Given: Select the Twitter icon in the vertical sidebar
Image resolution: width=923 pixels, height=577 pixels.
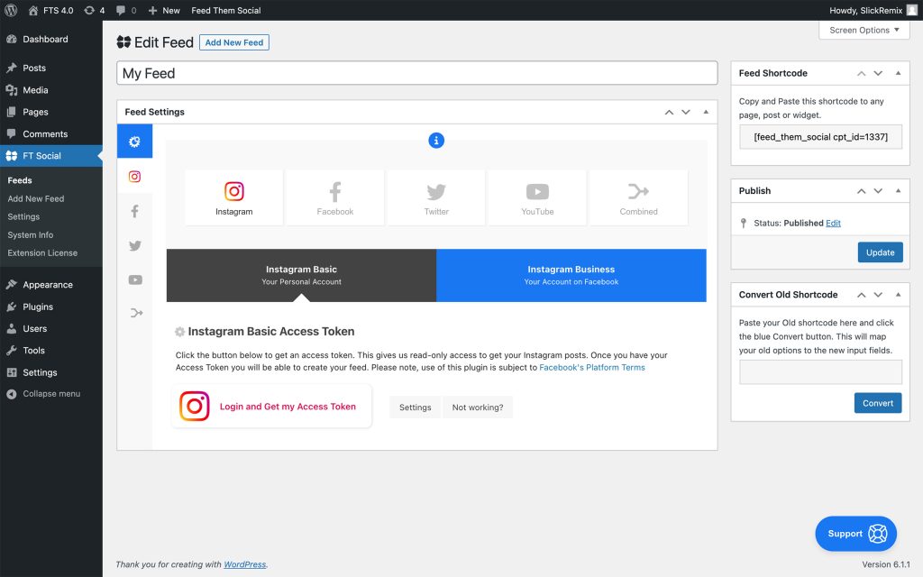Looking at the screenshot, I should 135,245.
